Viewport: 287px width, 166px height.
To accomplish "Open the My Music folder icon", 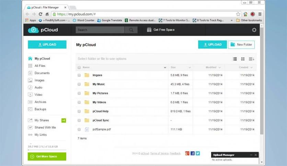I will (87, 84).
